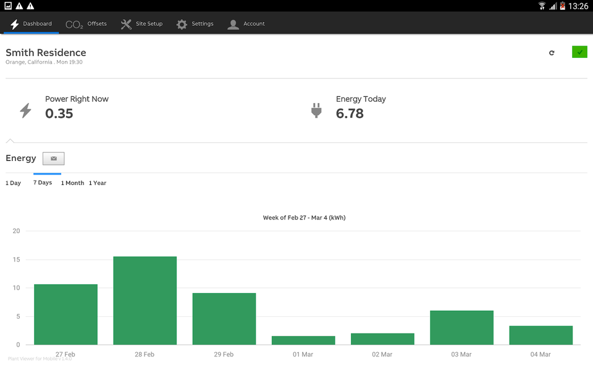Click the power plug icon beside Energy Today
Image resolution: width=593 pixels, height=370 pixels.
tap(317, 110)
